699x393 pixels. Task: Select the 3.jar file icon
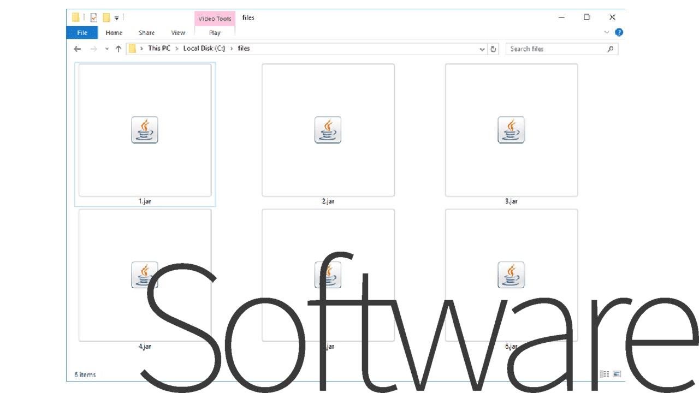[511, 130]
